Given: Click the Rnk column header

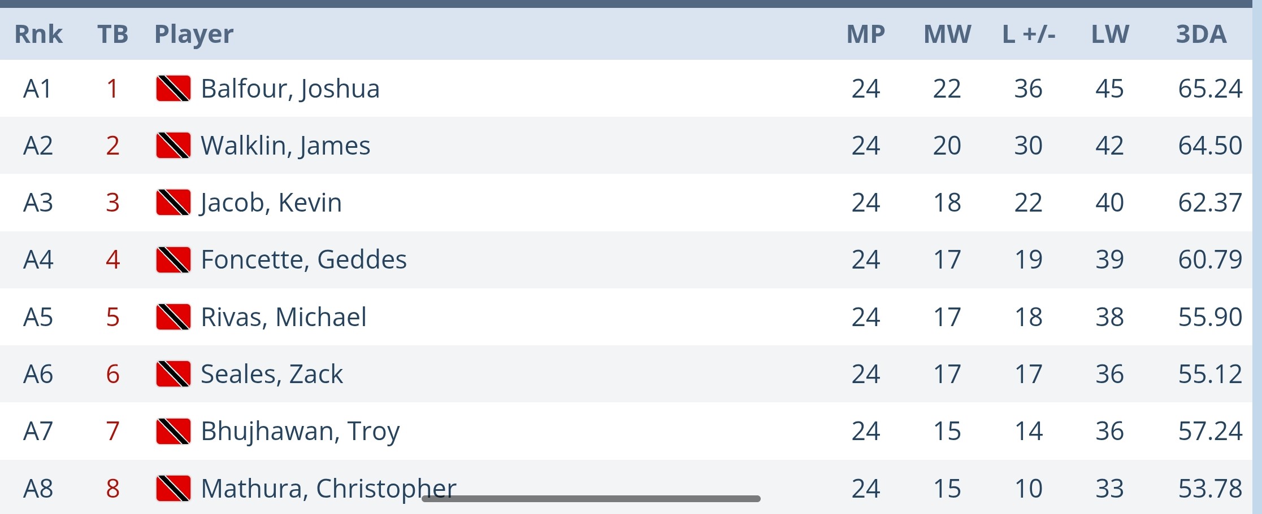Looking at the screenshot, I should click(38, 34).
